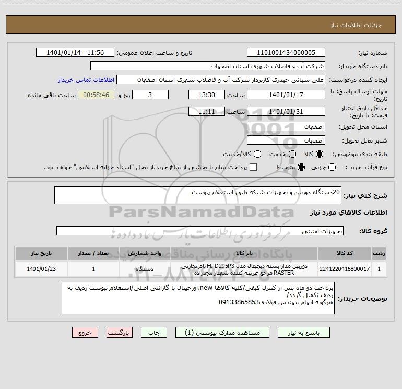Click the خروج exit button
The height and width of the screenshot is (389, 402).
[x=85, y=333]
